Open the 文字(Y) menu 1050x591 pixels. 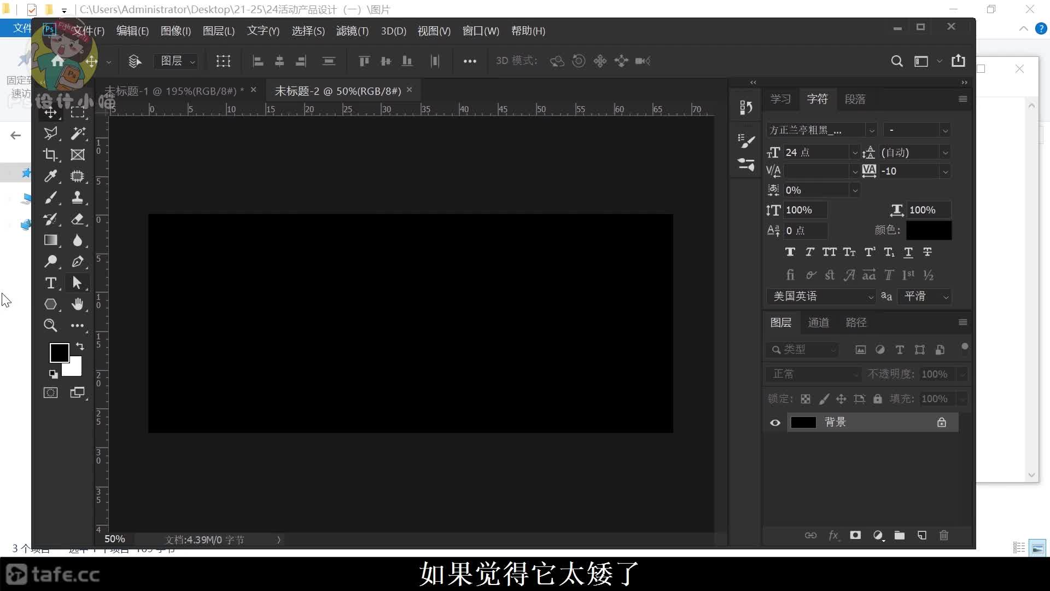pyautogui.click(x=263, y=31)
